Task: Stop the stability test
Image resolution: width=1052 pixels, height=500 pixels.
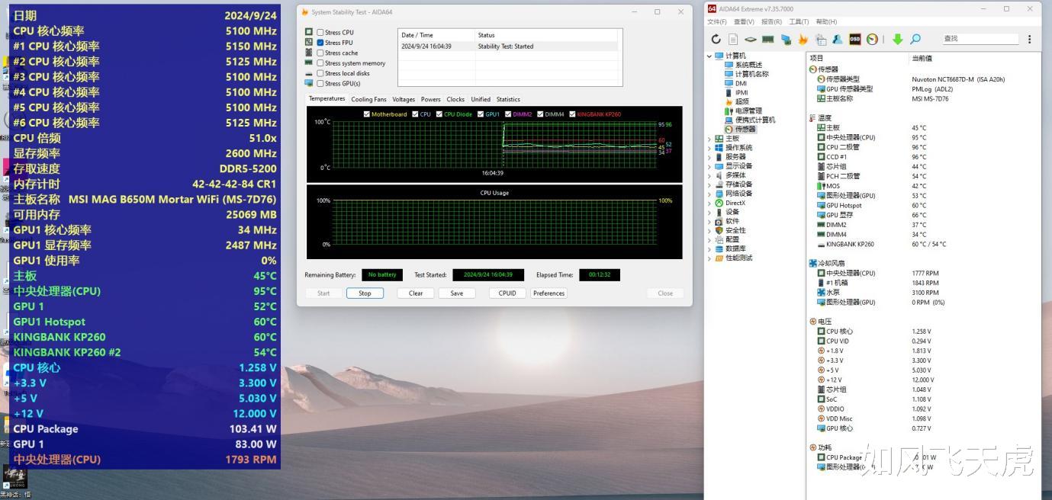Action: (x=365, y=293)
